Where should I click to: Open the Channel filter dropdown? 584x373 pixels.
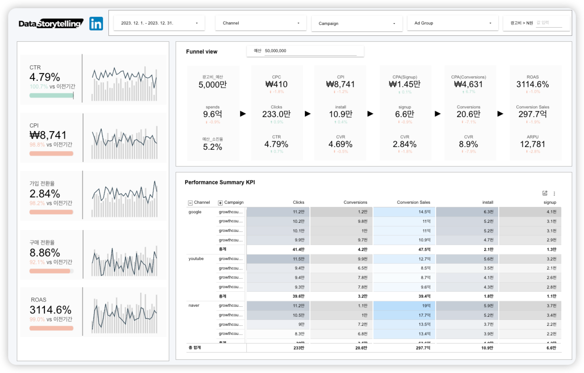coord(261,23)
